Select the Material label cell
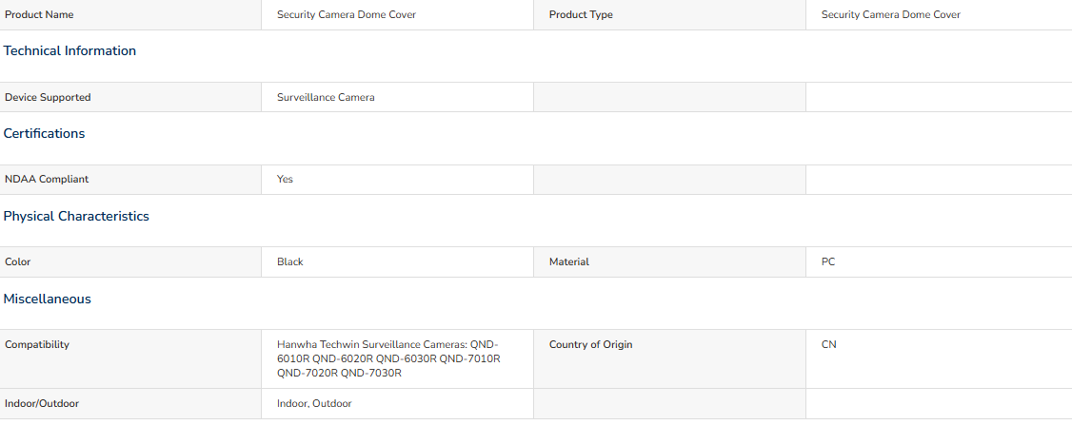1072x425 pixels. [x=669, y=261]
